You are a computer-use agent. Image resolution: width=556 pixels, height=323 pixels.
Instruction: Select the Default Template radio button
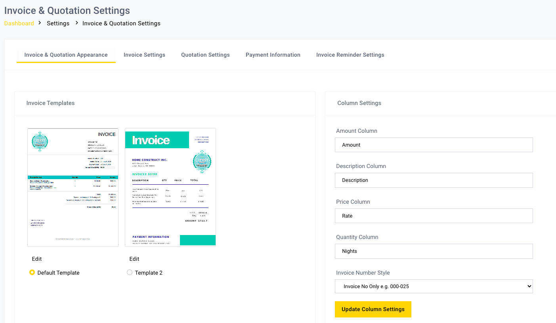[x=32, y=272]
